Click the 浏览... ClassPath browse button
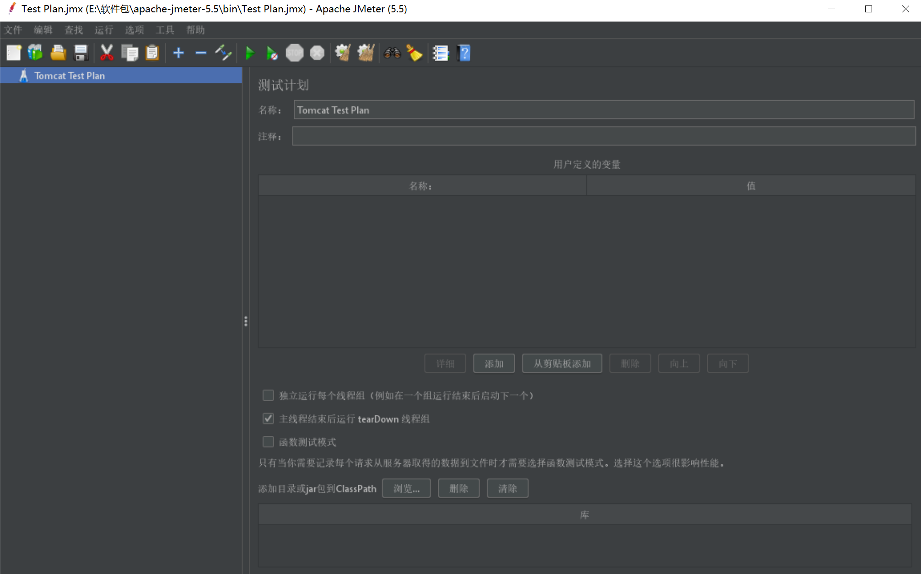Viewport: 921px width, 574px height. click(406, 488)
